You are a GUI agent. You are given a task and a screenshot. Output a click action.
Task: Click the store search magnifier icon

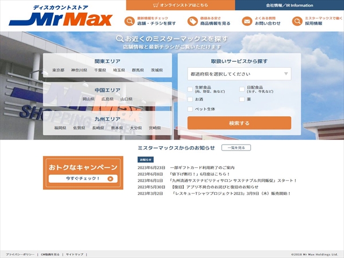pos(130,21)
